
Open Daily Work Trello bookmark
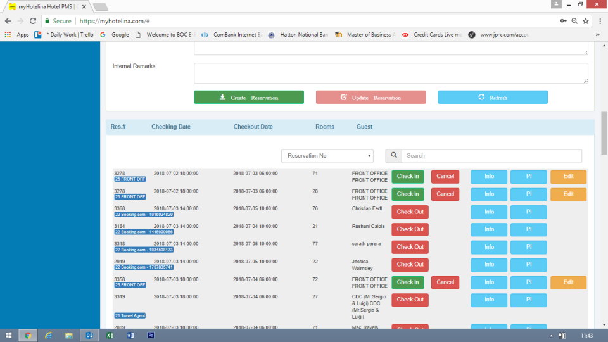pos(64,34)
